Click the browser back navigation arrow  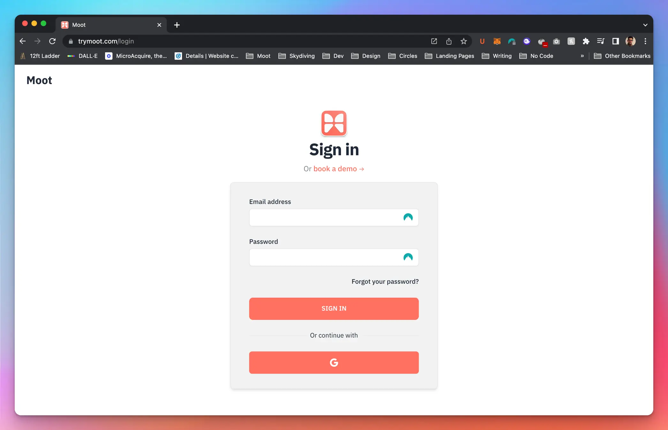pos(22,41)
